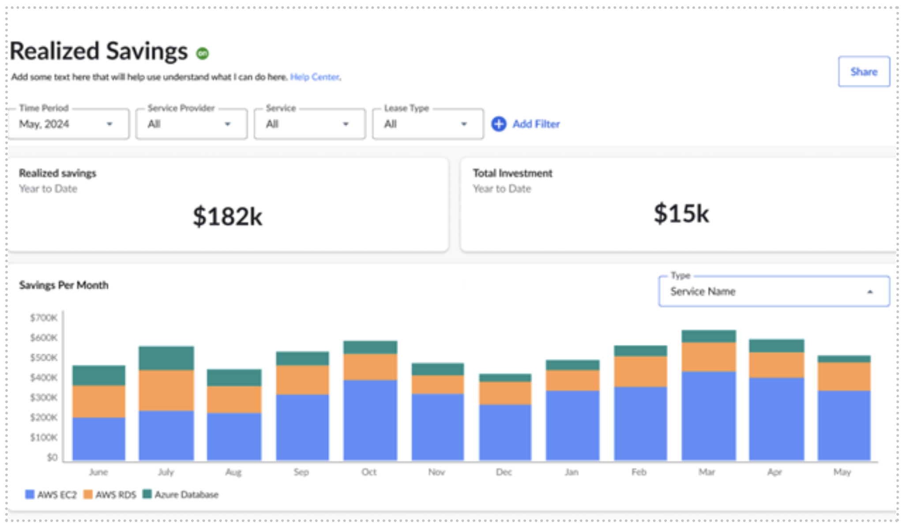Click the Total Investment $15k card
Viewport: 910px width, 530px height.
pos(679,205)
